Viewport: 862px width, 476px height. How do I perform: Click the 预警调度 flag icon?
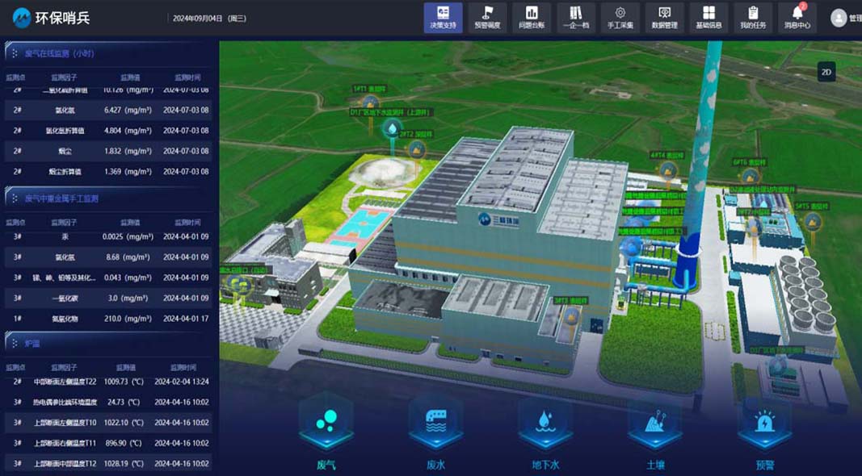click(x=487, y=18)
